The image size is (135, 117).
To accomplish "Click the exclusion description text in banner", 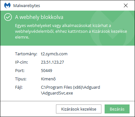I will [x=71, y=31].
